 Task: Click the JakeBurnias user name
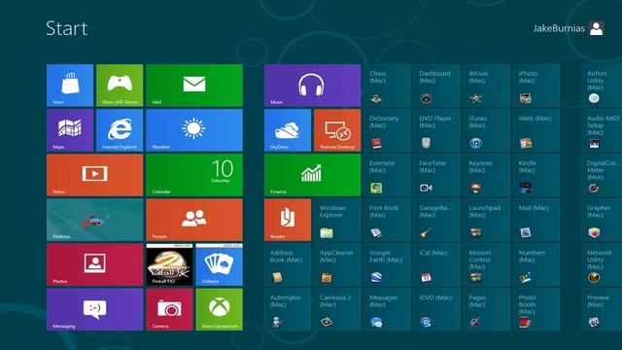559,28
